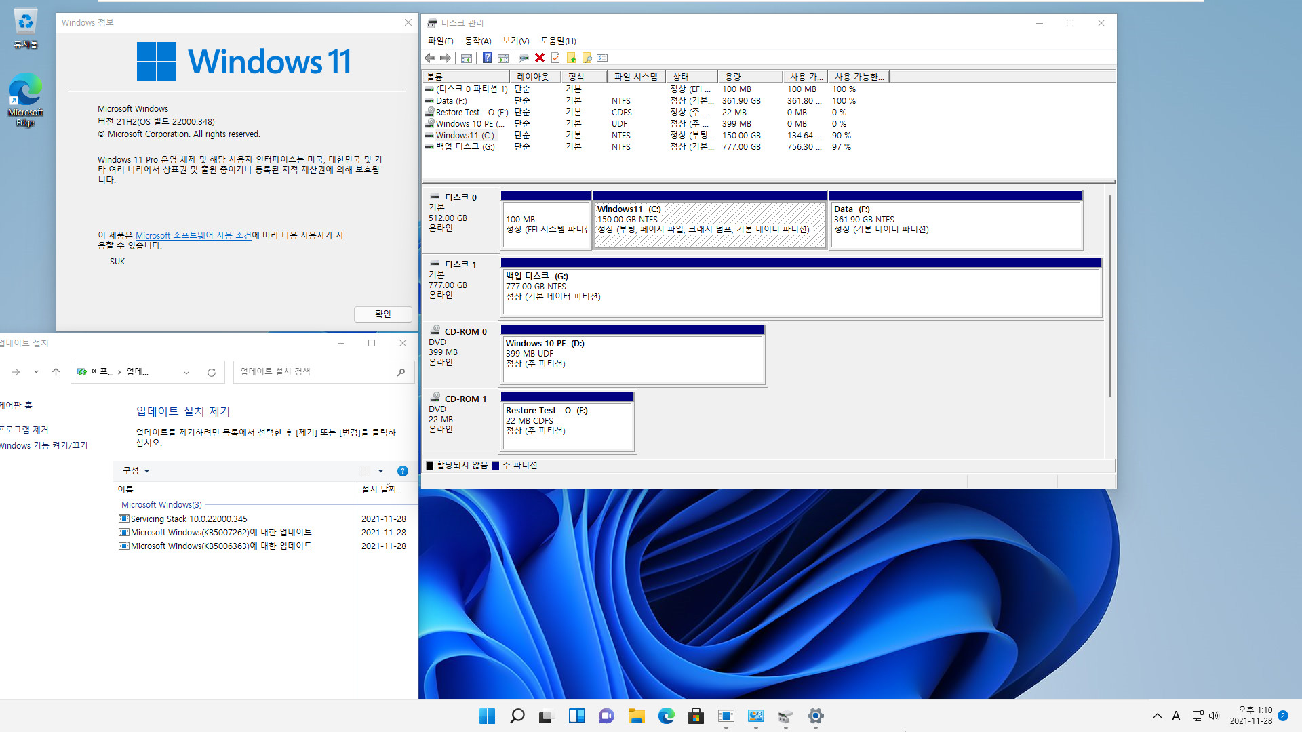Screen dimensions: 1302x732
Task: Open the 파일(F) menu in Disk Management
Action: [x=440, y=41]
